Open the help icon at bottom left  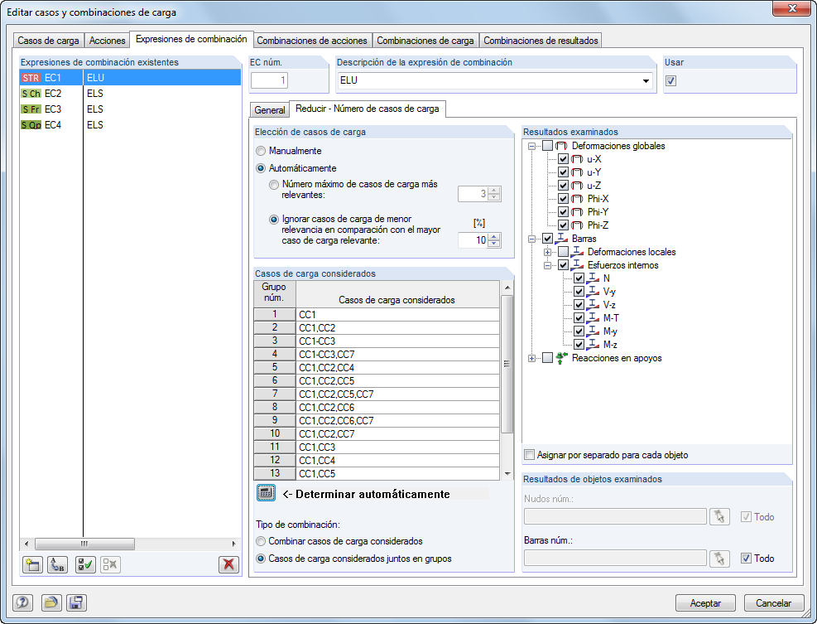click(22, 603)
